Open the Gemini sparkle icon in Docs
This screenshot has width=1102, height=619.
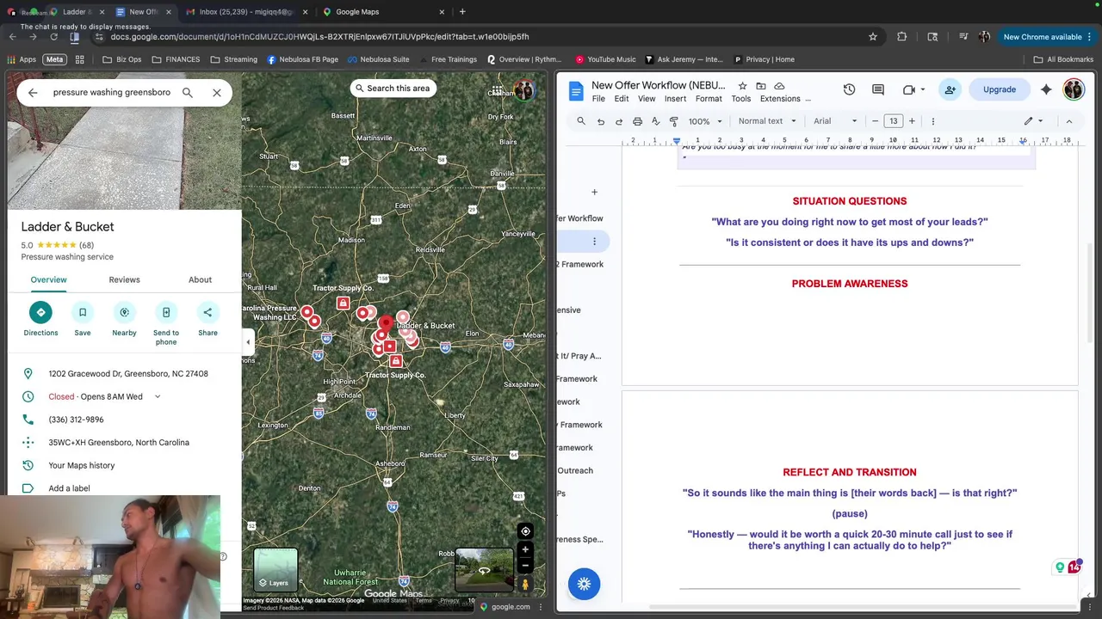[1046, 89]
